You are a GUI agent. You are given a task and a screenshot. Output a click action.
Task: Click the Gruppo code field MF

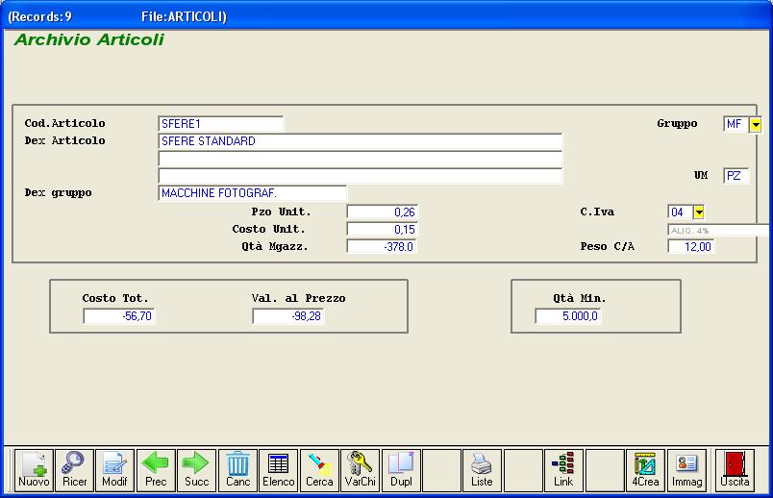(736, 124)
